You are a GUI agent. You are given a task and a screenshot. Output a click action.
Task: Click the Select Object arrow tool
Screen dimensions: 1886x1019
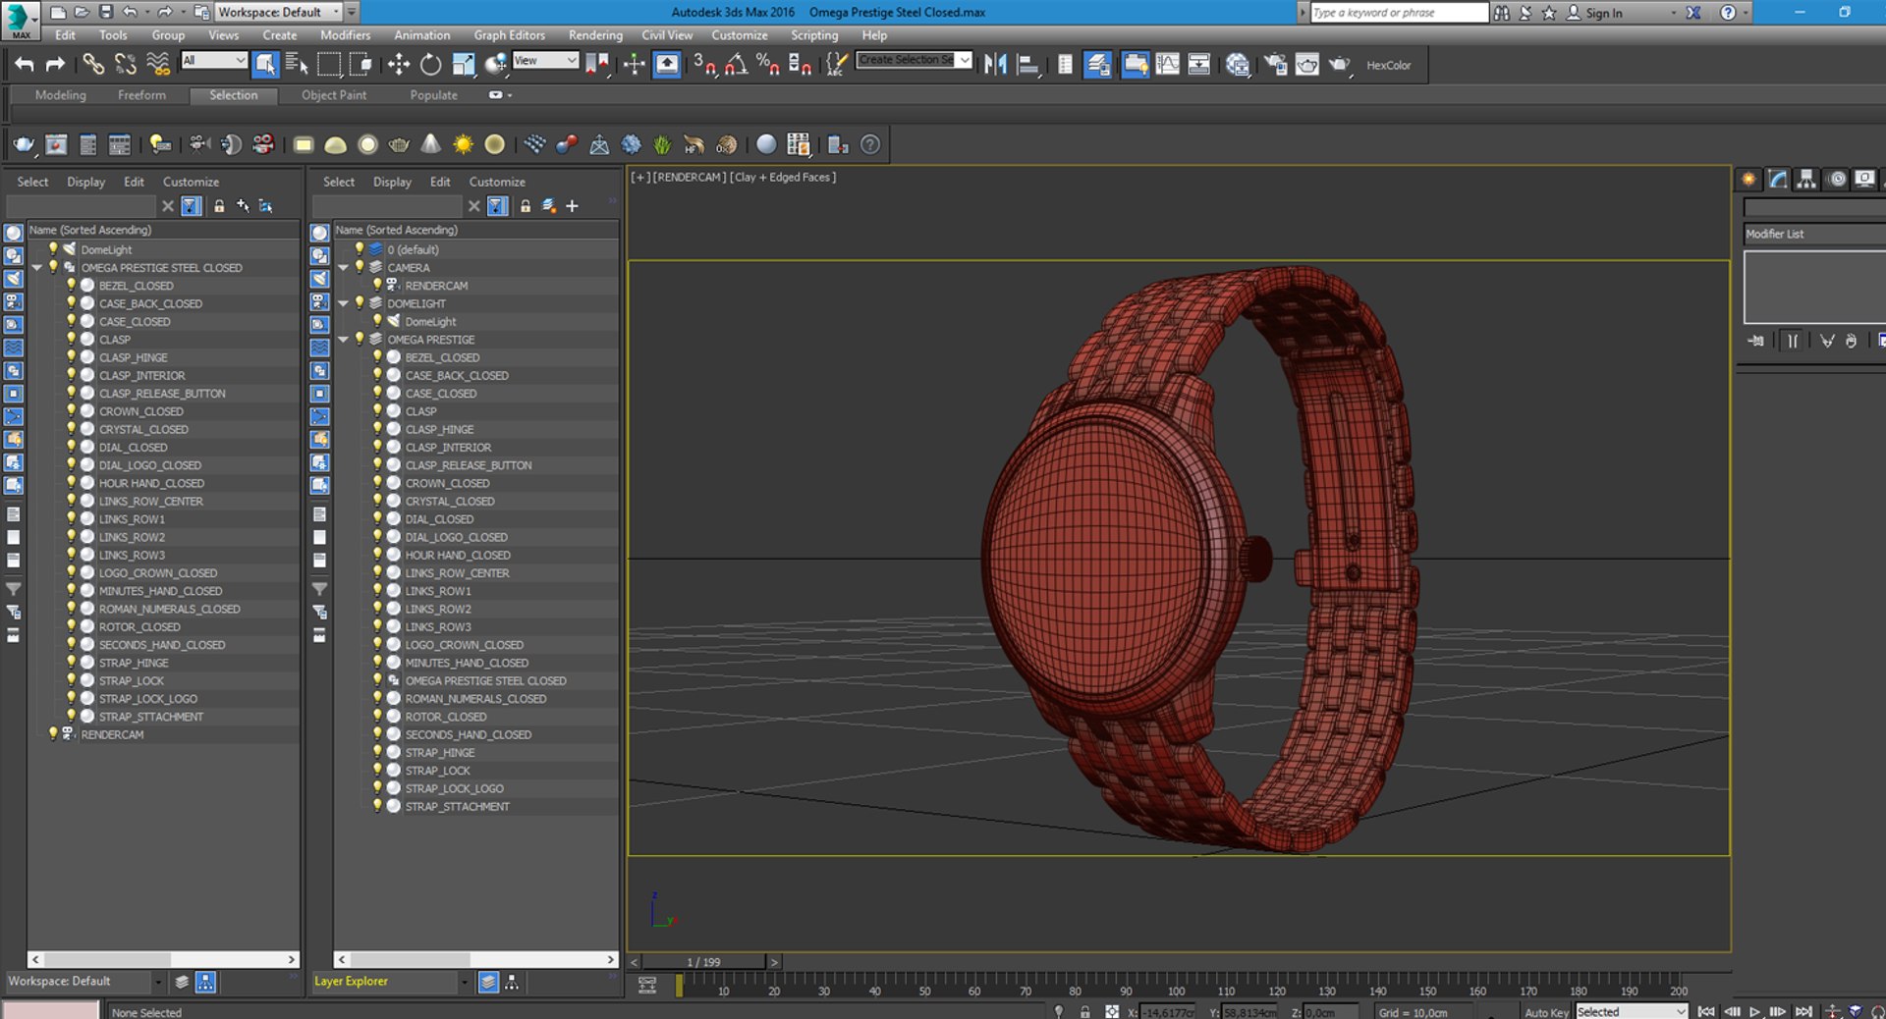[265, 65]
